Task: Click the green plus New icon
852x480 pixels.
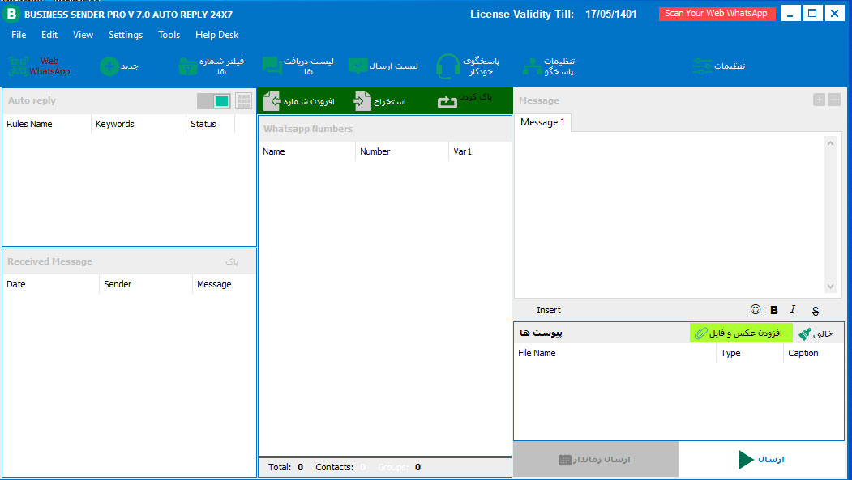Action: coord(109,66)
